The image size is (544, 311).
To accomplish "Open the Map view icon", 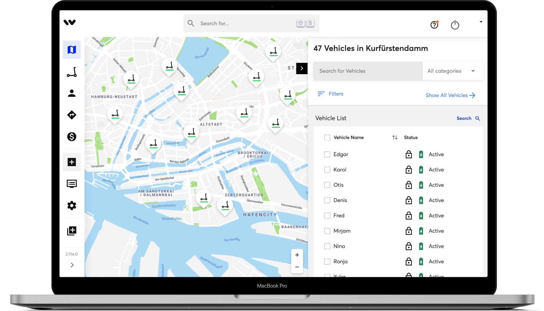I will (72, 49).
